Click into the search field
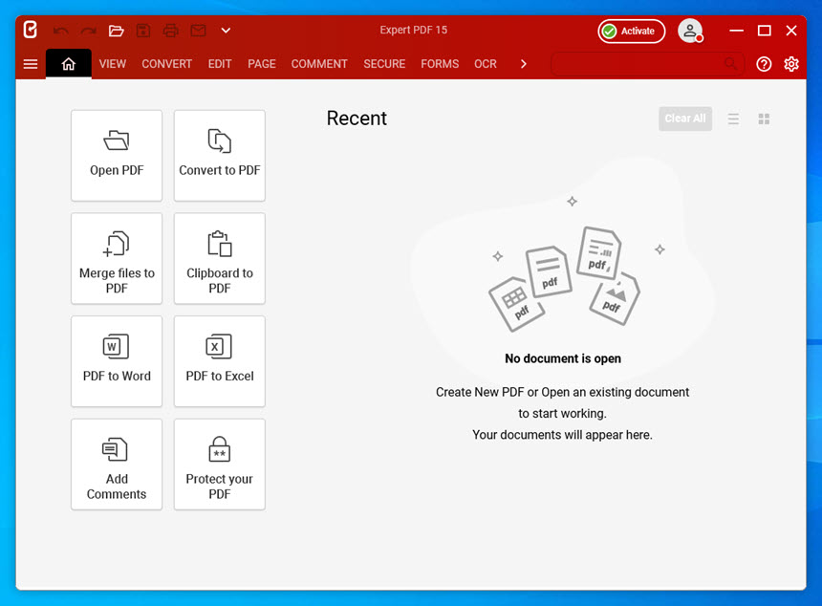Viewport: 822px width, 606px height. [648, 64]
